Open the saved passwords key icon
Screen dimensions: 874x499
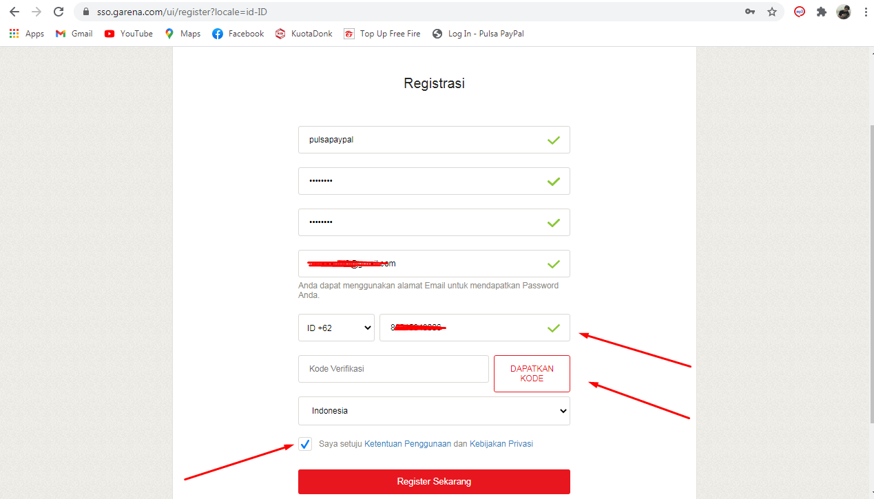point(750,12)
